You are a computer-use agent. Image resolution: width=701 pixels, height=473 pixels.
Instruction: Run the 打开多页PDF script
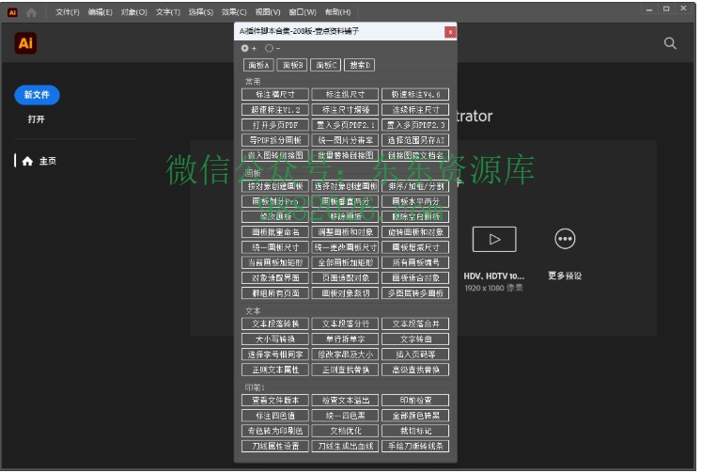[274, 125]
